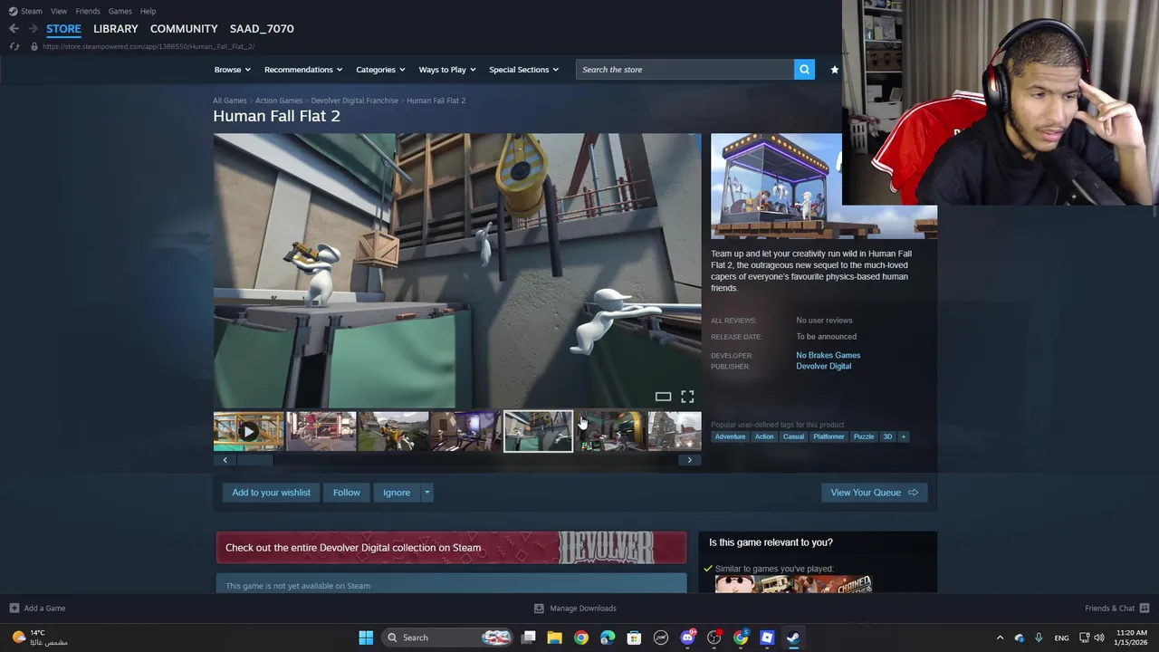
Task: Expand the Recommendations dropdown
Action: tap(303, 70)
